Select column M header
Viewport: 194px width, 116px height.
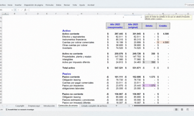coord(163,14)
